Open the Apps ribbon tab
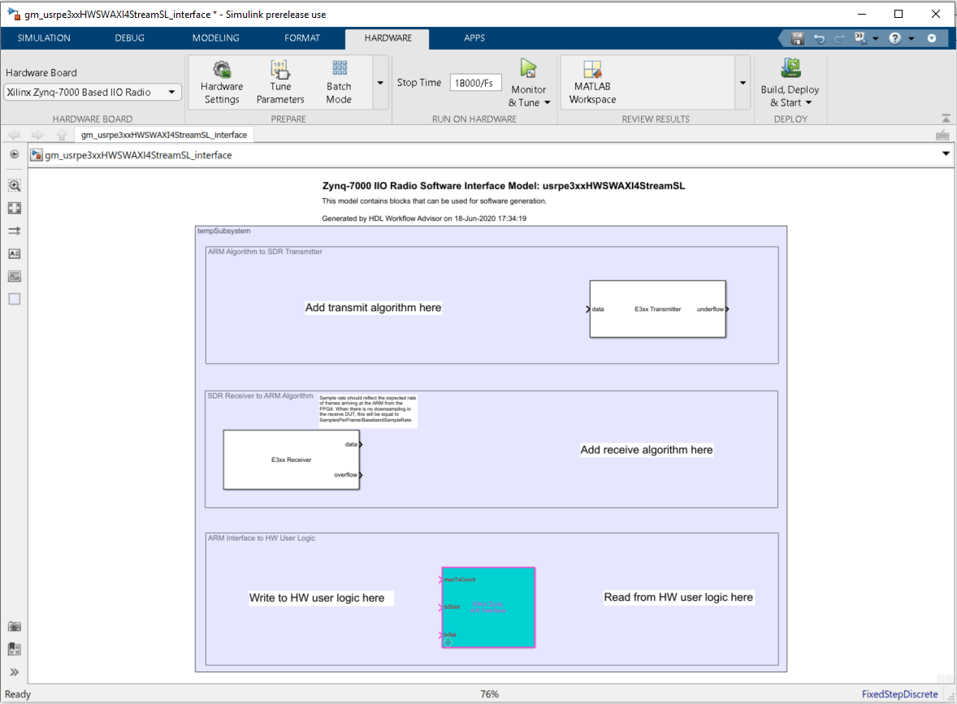Viewport: 957px width, 704px height. (x=474, y=38)
